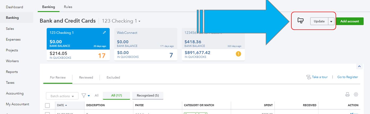Image resolution: width=370 pixels, height=114 pixels.
Task: Expand filter options arrow
Action: [89, 96]
